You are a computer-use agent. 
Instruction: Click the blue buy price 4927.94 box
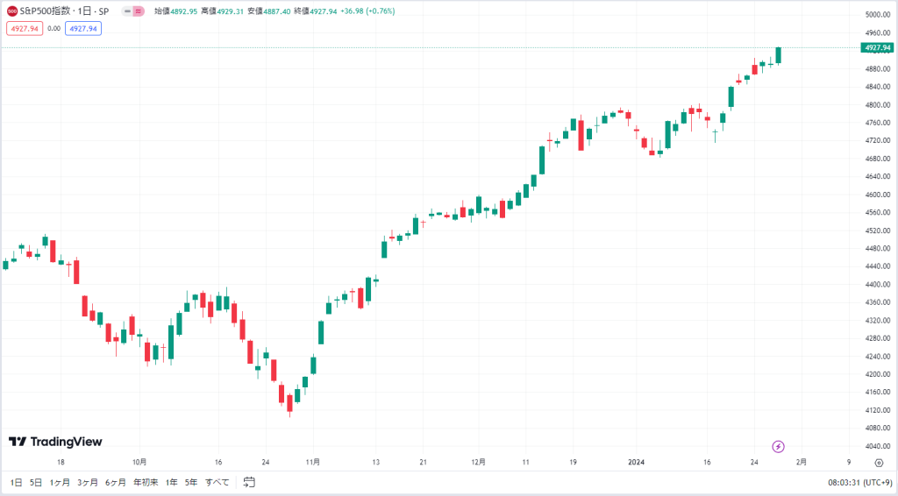(83, 28)
